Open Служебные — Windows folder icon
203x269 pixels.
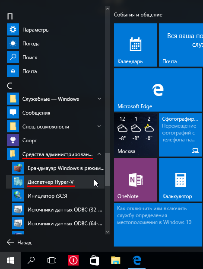[13, 99]
